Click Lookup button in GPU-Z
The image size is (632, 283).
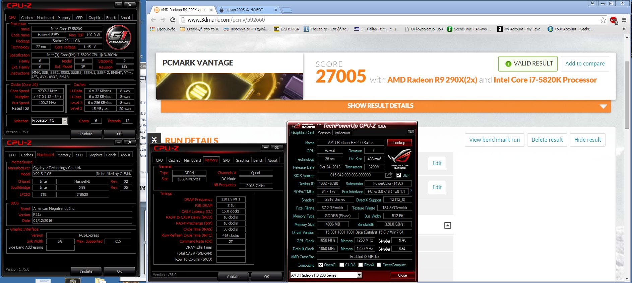click(399, 143)
